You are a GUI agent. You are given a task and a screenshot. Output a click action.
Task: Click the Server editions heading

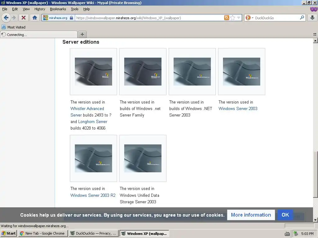click(x=81, y=42)
